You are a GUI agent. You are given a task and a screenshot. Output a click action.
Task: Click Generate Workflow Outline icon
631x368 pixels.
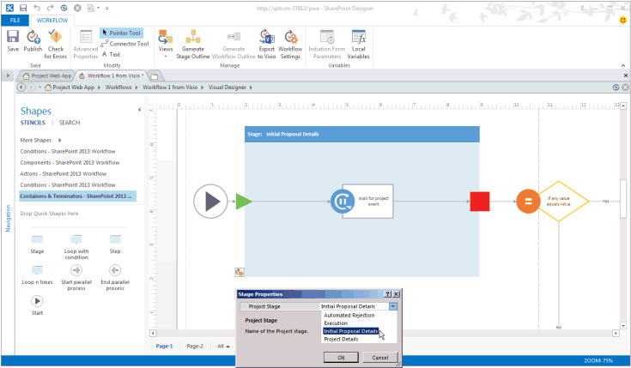pyautogui.click(x=234, y=37)
